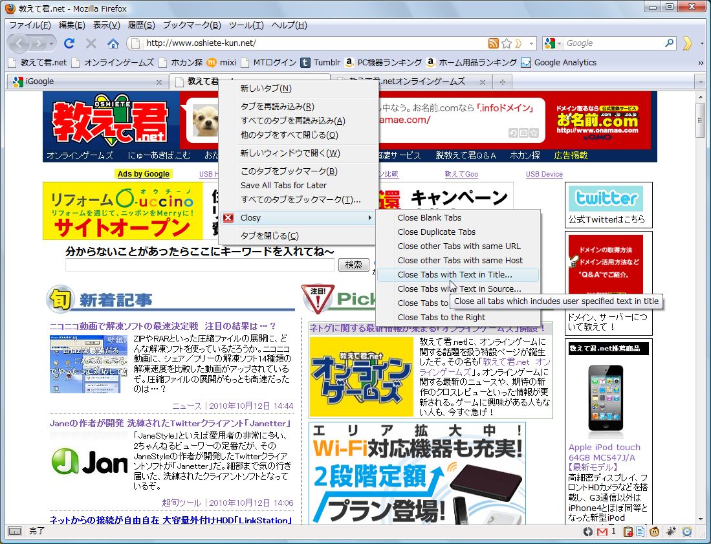Screen dimensions: 711x544
Task: Click the keyboard icon in status bar
Action: coord(15,531)
